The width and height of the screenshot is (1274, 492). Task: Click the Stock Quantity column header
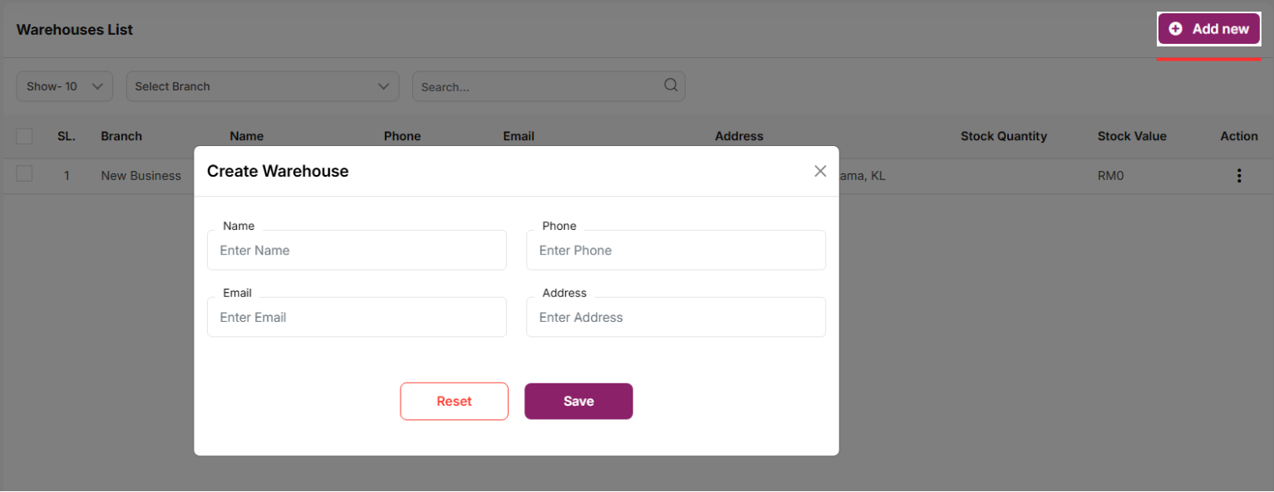pyautogui.click(x=1003, y=136)
